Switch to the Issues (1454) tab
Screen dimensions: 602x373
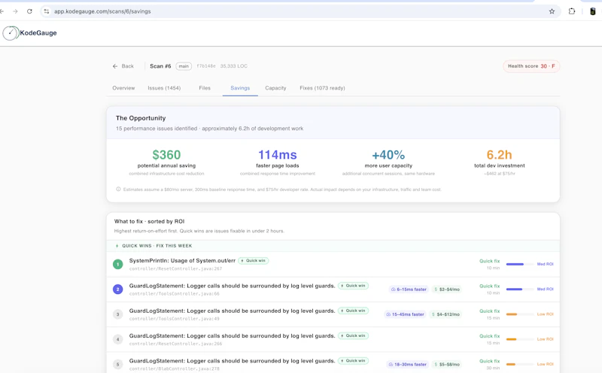164,88
